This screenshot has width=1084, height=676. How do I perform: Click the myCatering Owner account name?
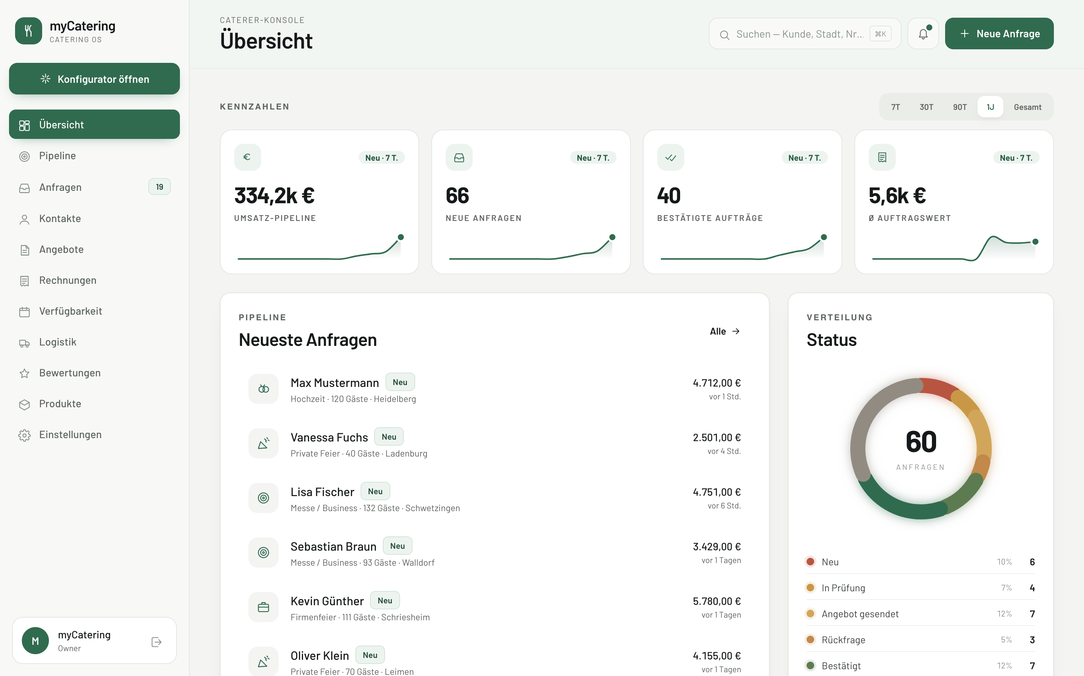(84, 635)
